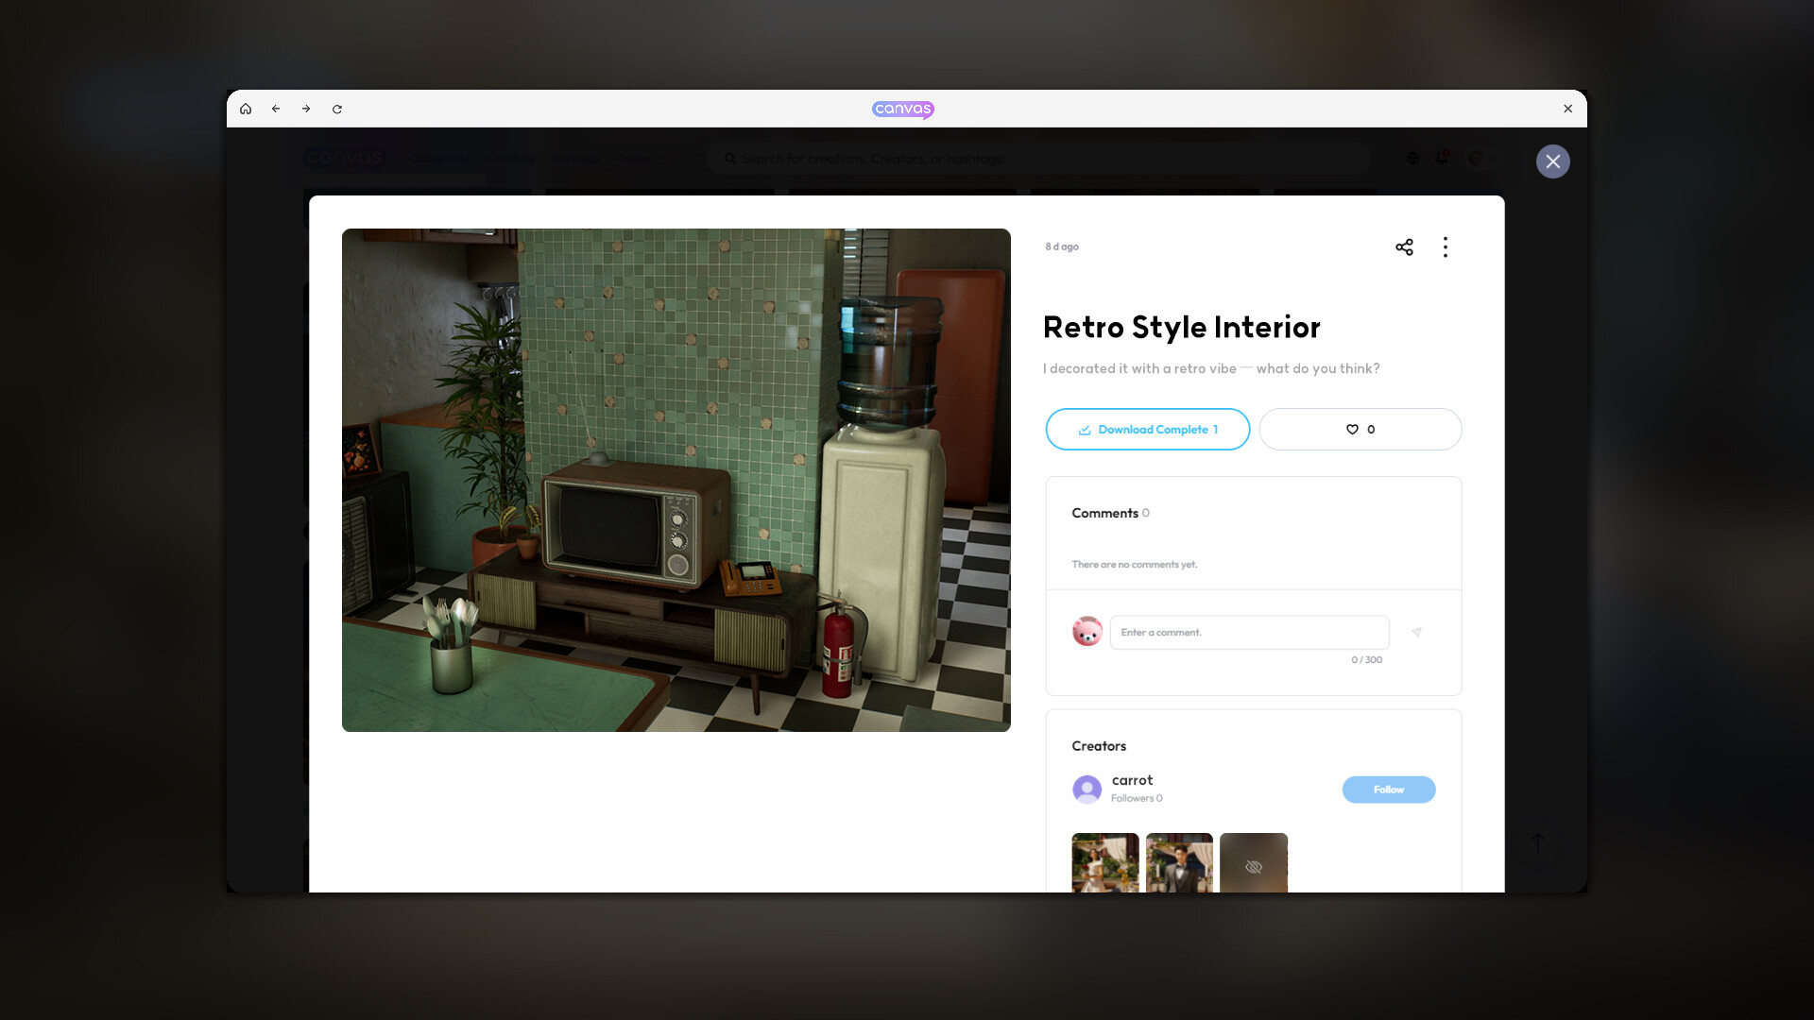This screenshot has width=1814, height=1020.
Task: Click the globe language icon
Action: click(x=1412, y=158)
